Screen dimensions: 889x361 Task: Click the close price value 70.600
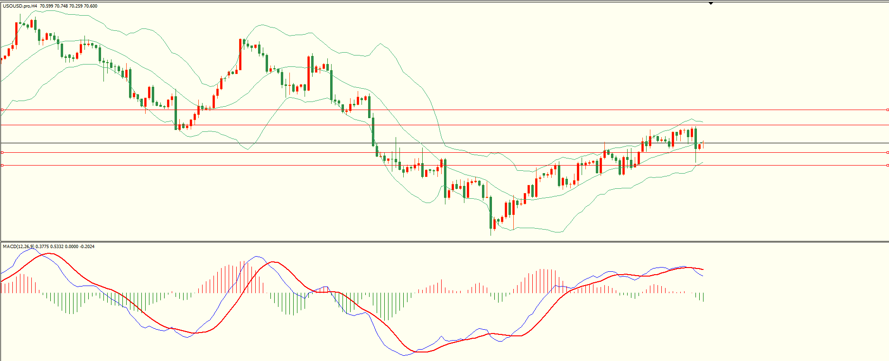pos(91,6)
